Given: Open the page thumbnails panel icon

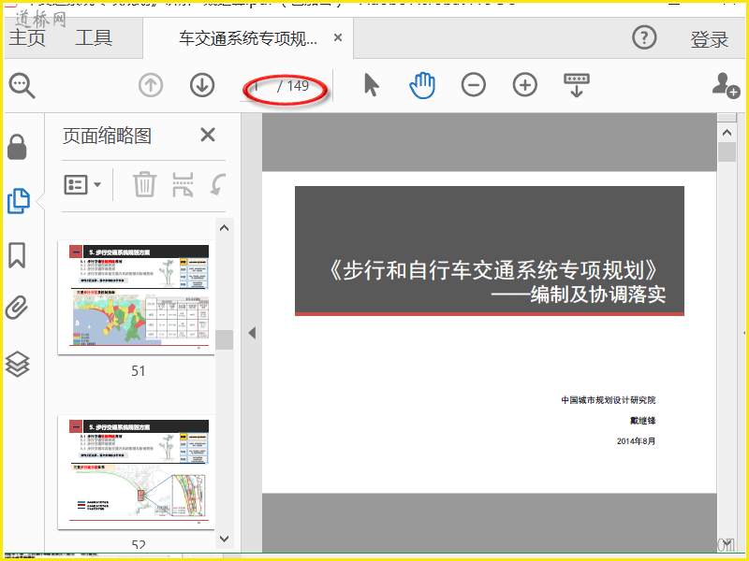Looking at the screenshot, I should 19,201.
